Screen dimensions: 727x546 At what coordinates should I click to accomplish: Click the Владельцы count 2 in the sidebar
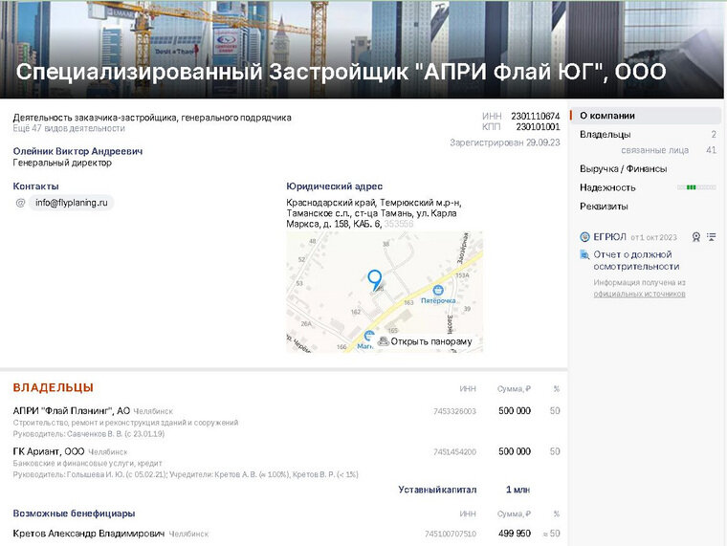(714, 135)
